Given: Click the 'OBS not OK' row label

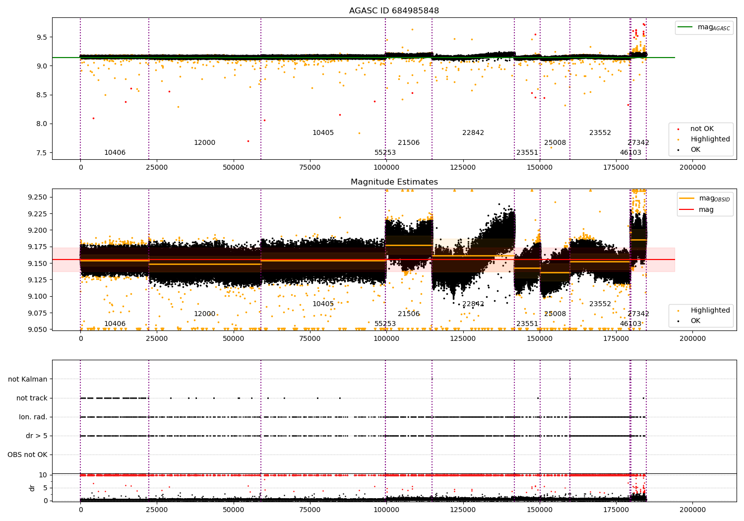Looking at the screenshot, I should [28, 455].
